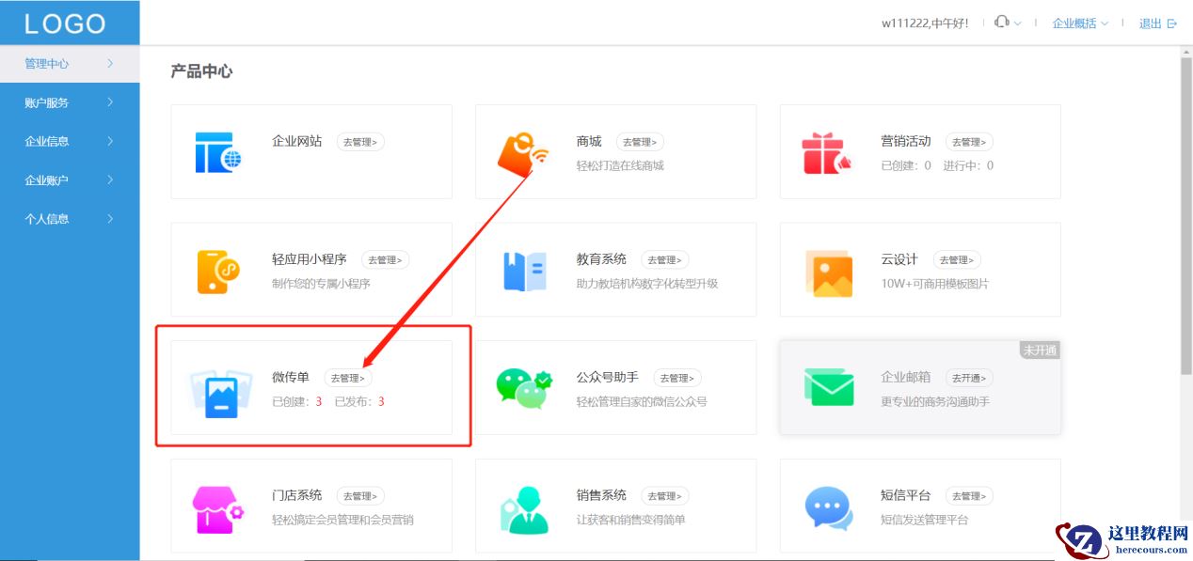Open the 轻应用小程序 phone icon

pyautogui.click(x=218, y=270)
